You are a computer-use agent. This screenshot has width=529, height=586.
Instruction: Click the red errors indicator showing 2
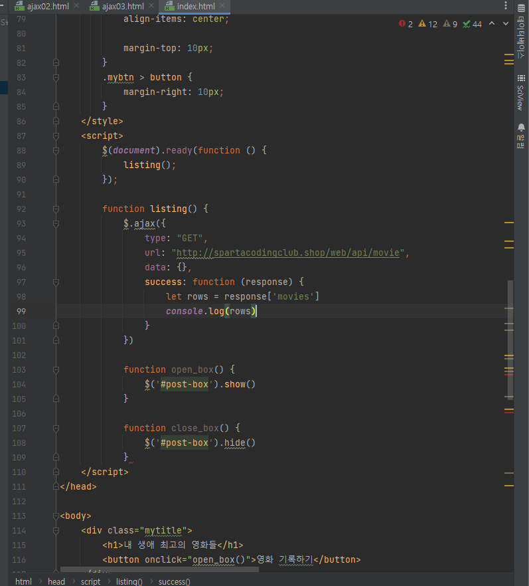click(406, 24)
